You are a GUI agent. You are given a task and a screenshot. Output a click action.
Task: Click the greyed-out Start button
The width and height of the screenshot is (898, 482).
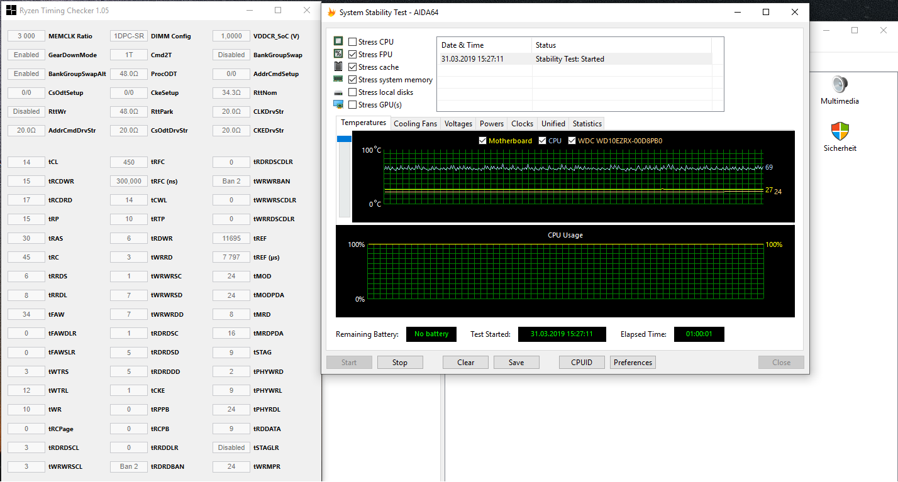pyautogui.click(x=349, y=363)
